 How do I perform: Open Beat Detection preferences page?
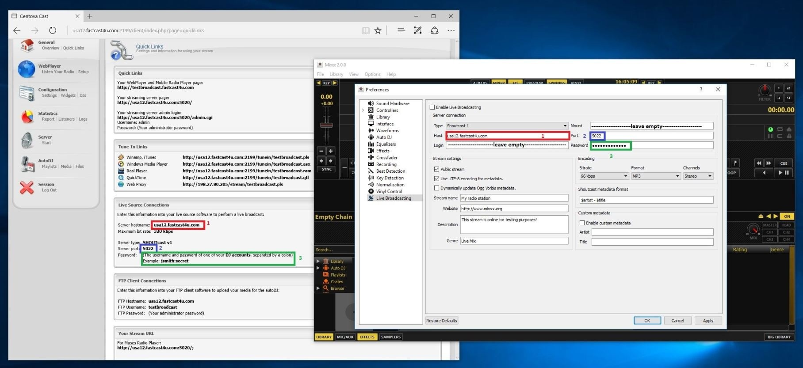[390, 171]
